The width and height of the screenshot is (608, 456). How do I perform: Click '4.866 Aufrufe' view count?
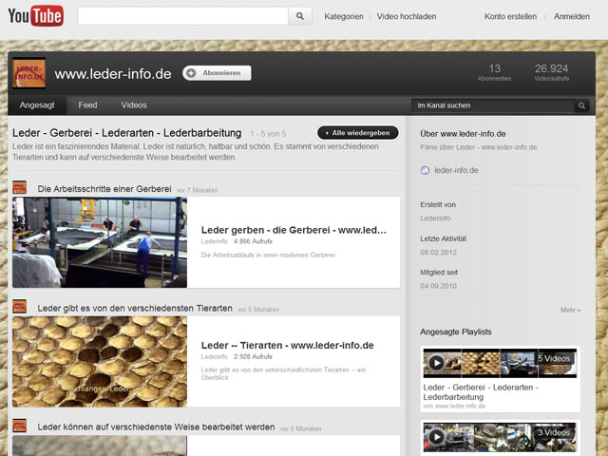[x=253, y=241]
